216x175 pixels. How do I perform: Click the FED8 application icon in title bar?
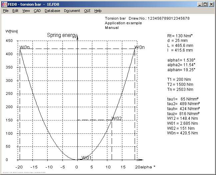point(4,4)
